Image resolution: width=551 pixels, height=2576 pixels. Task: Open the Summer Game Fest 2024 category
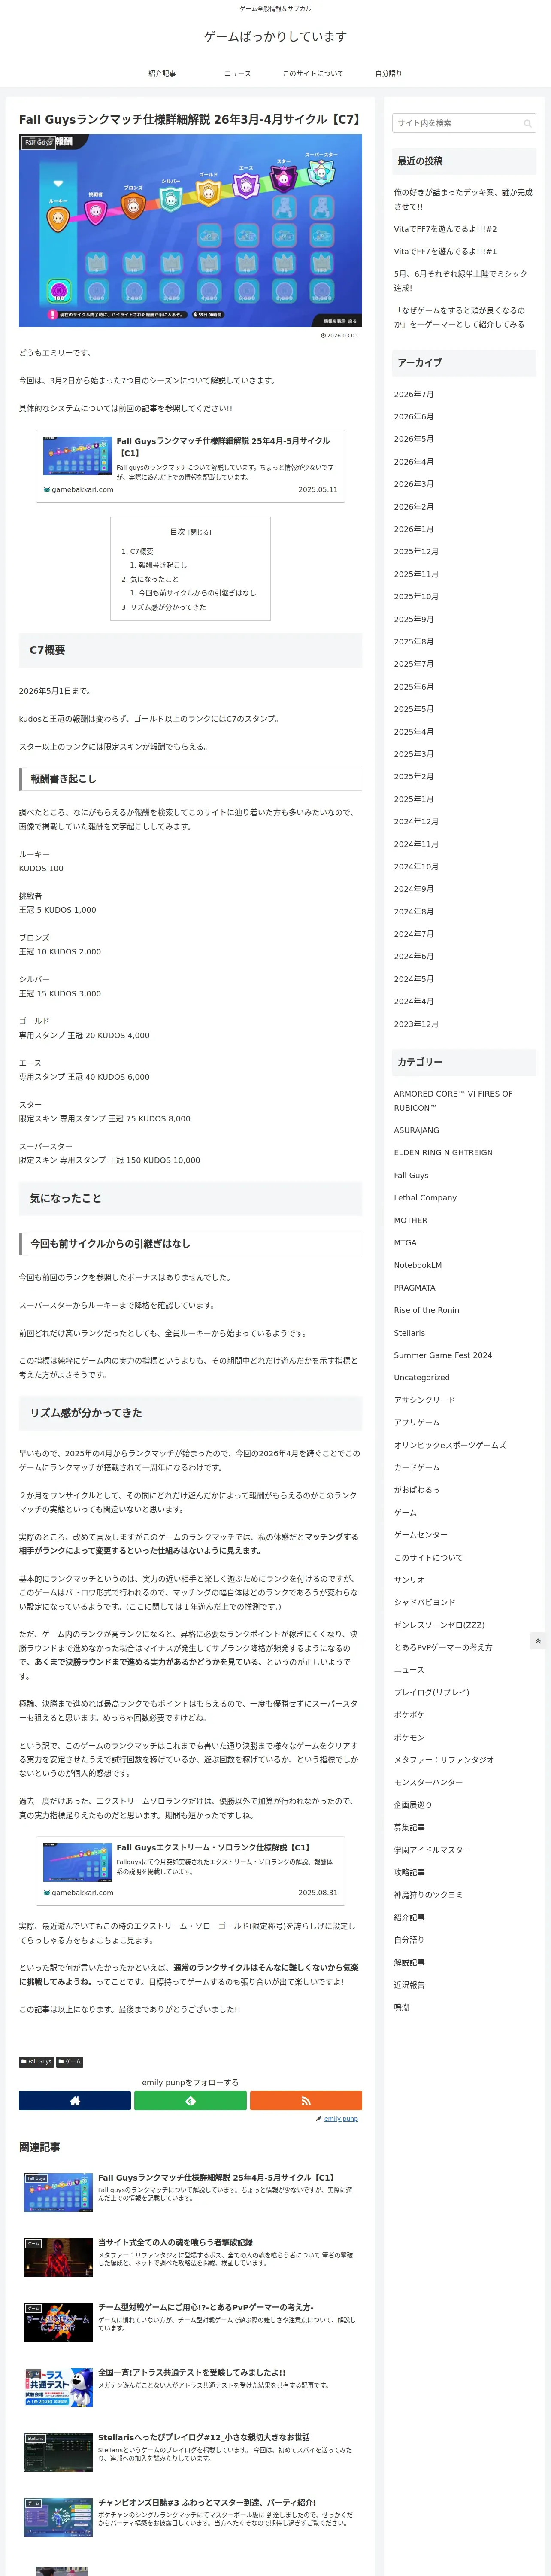[x=443, y=1355]
